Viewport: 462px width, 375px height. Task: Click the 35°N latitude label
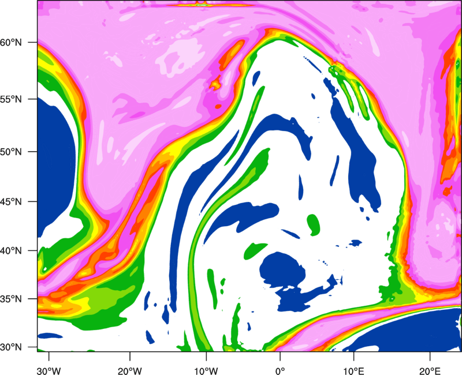pyautogui.click(x=11, y=299)
